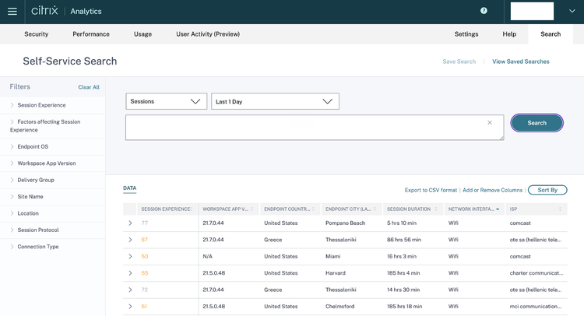Screen dimensions: 584x316
Task: Select the 'mci communication...' ISP cell
Action: pyautogui.click(x=536, y=307)
